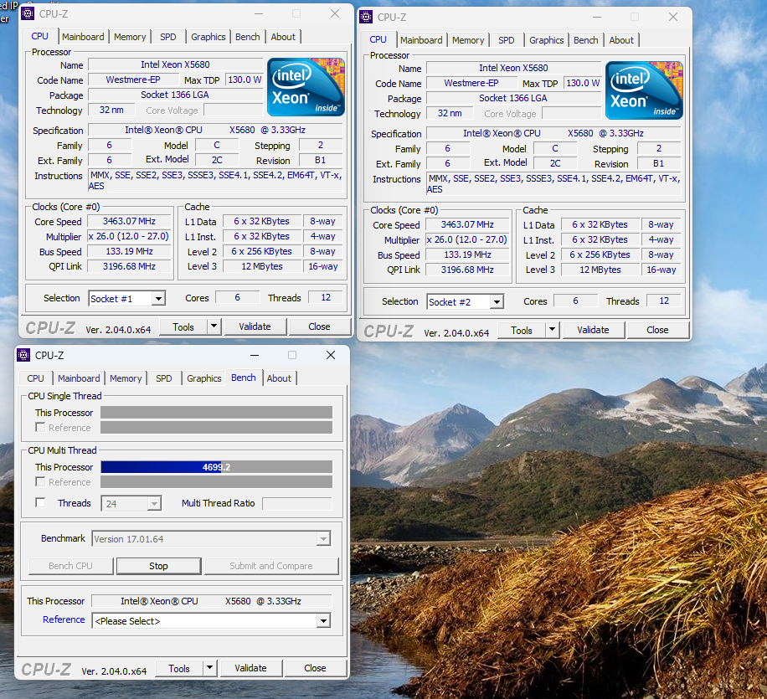Open the Socket #1 selection dropdown
The width and height of the screenshot is (767, 699).
pyautogui.click(x=158, y=298)
